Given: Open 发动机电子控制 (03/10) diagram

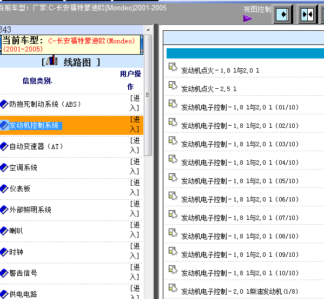Looking at the screenshot, I should tap(240, 144).
